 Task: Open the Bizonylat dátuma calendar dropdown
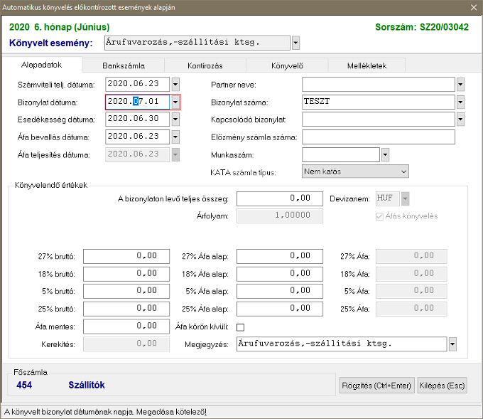[x=175, y=102]
